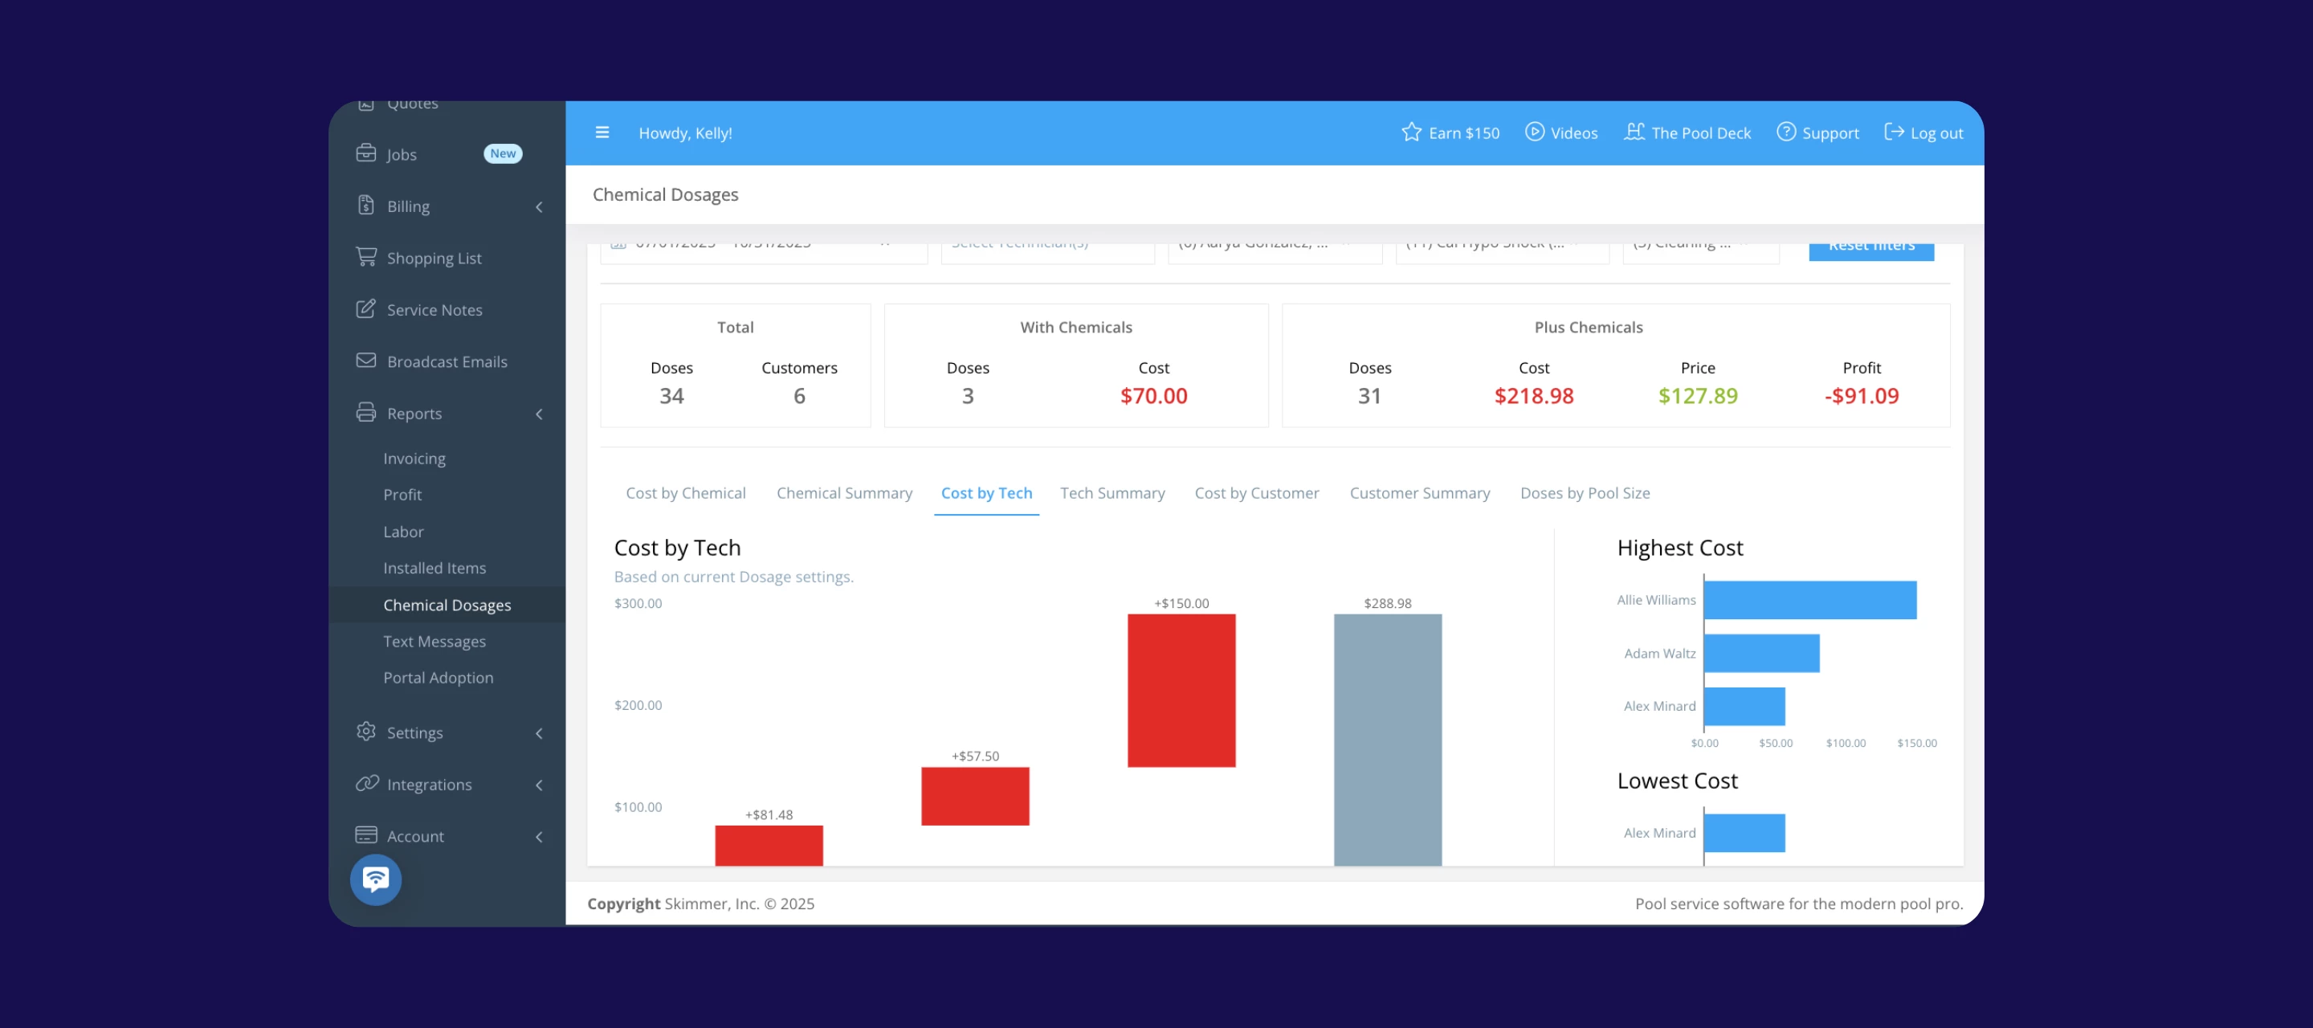Expand the Settings menu chevron
This screenshot has width=2313, height=1028.
click(x=539, y=733)
